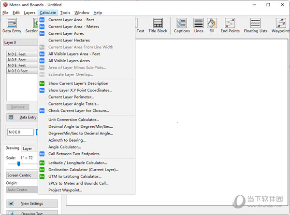This screenshot has height=215, width=290.
Task: Choose Call Between Two Endpoints
Action: point(87,154)
